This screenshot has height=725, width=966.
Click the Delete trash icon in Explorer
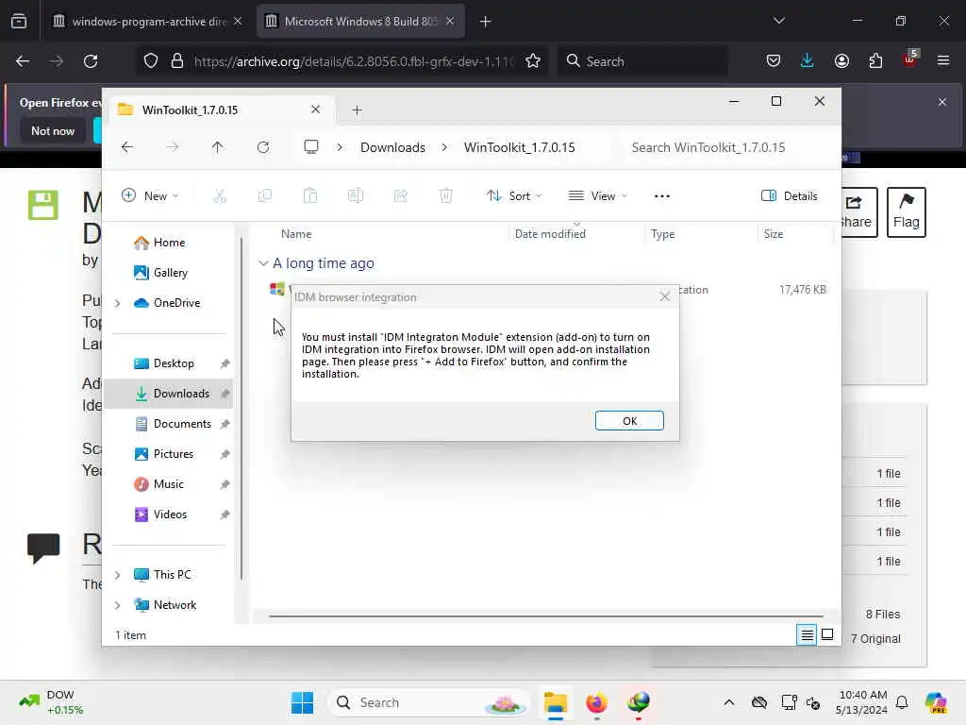pyautogui.click(x=446, y=196)
